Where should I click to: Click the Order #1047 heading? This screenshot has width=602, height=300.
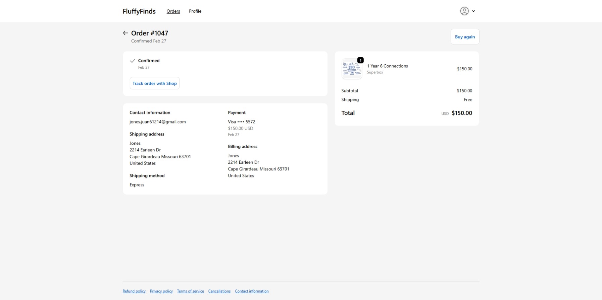150,33
